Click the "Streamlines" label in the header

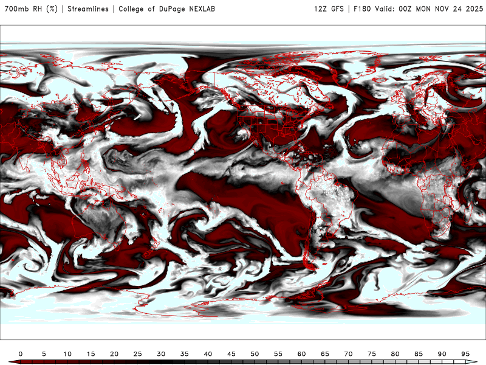88,9
